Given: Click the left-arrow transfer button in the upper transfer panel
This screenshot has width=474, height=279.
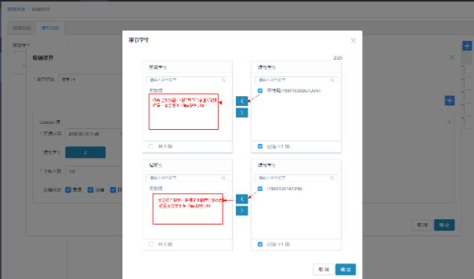Looking at the screenshot, I should pos(242,101).
